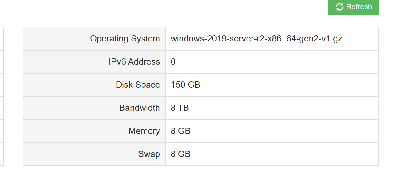Image resolution: width=415 pixels, height=180 pixels.
Task: Click the word Address in IPv6 Address
Action: point(144,62)
